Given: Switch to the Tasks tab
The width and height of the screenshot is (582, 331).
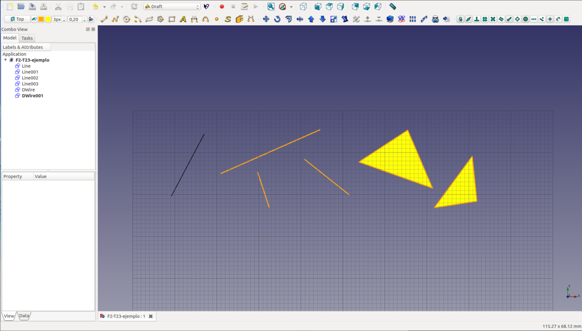Looking at the screenshot, I should (27, 38).
